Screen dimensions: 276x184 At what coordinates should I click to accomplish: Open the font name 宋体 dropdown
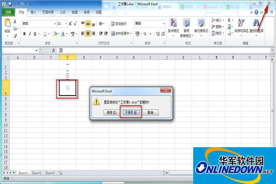click(x=55, y=23)
